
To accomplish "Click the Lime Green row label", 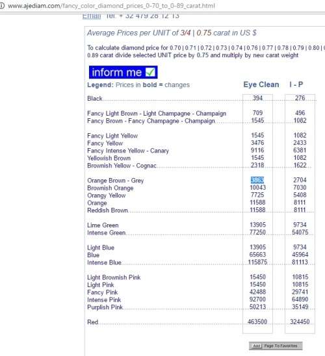I will coord(103,225).
